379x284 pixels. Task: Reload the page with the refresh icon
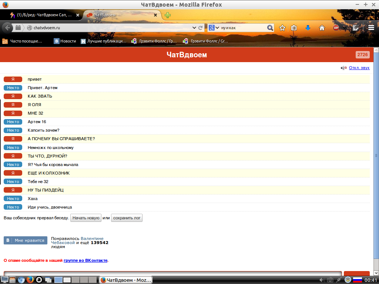[200, 28]
